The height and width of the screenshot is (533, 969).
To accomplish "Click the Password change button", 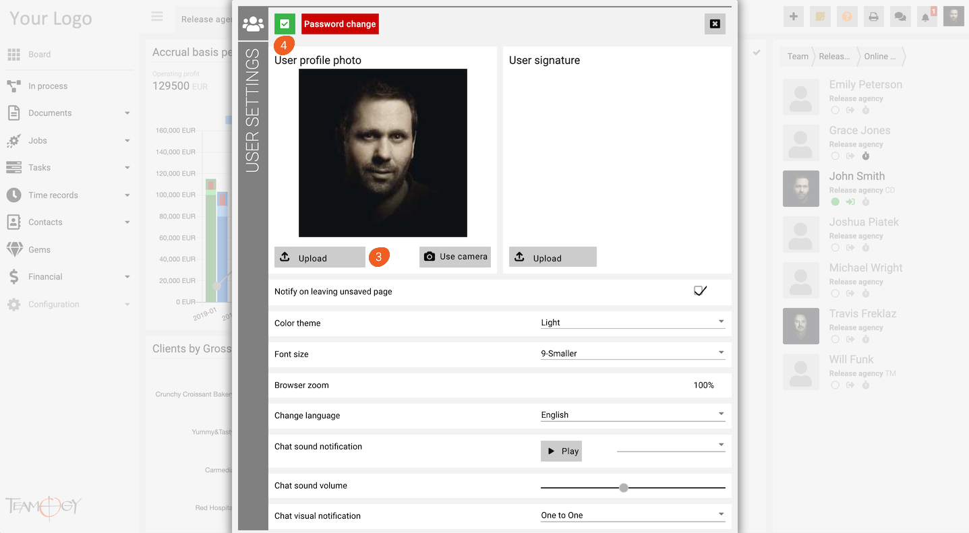I will coord(340,24).
